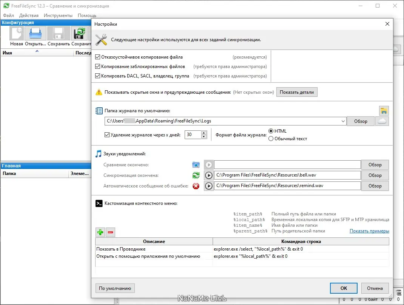Screen dimensions: 404x305
Task: Toggle Копировать DACL, SACL checkbox
Action: click(98, 76)
